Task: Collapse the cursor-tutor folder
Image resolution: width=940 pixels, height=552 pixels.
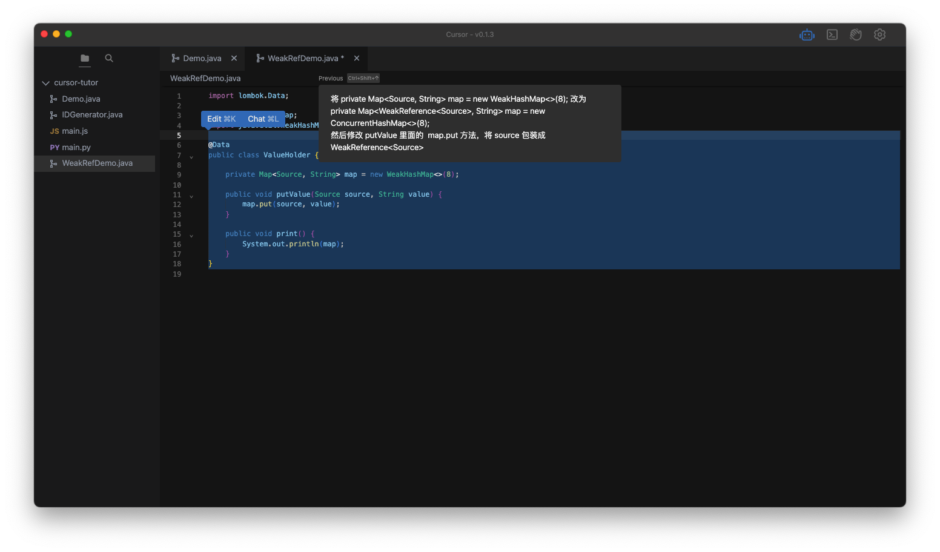Action: click(45, 83)
